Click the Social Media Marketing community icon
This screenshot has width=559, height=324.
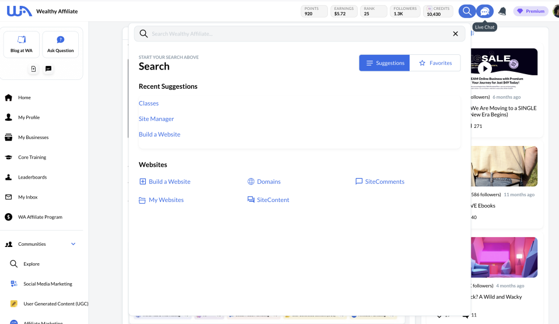pyautogui.click(x=13, y=284)
